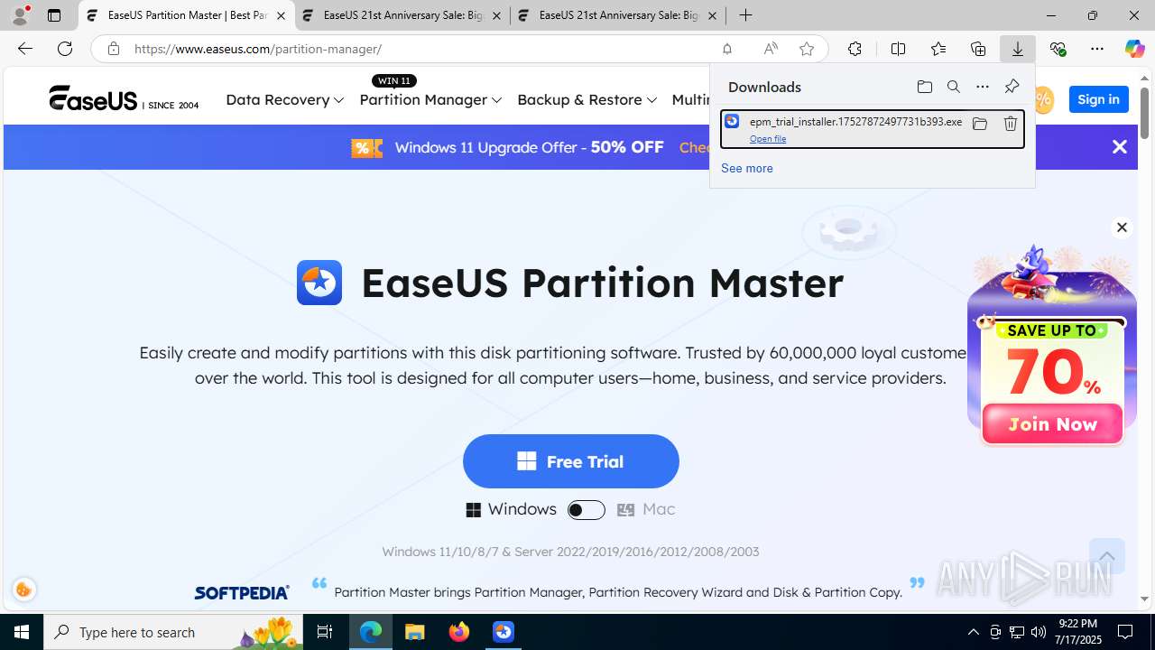Go back to previous page
This screenshot has width=1155, height=650.
click(x=25, y=49)
